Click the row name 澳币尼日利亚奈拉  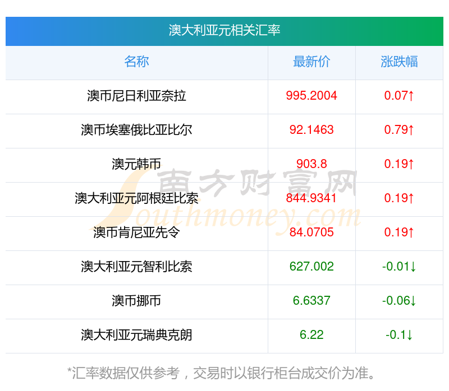136,96
